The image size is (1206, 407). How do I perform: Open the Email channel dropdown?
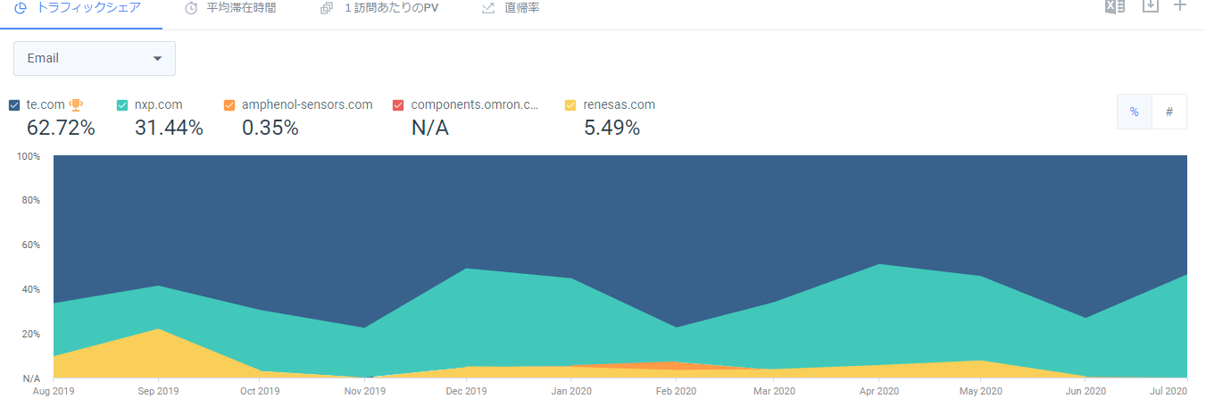pyautogui.click(x=95, y=58)
